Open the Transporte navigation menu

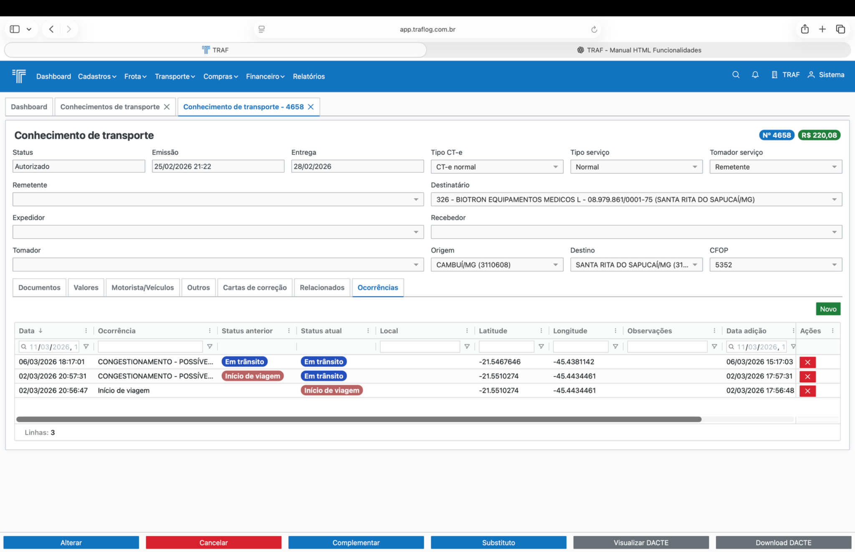pyautogui.click(x=175, y=76)
